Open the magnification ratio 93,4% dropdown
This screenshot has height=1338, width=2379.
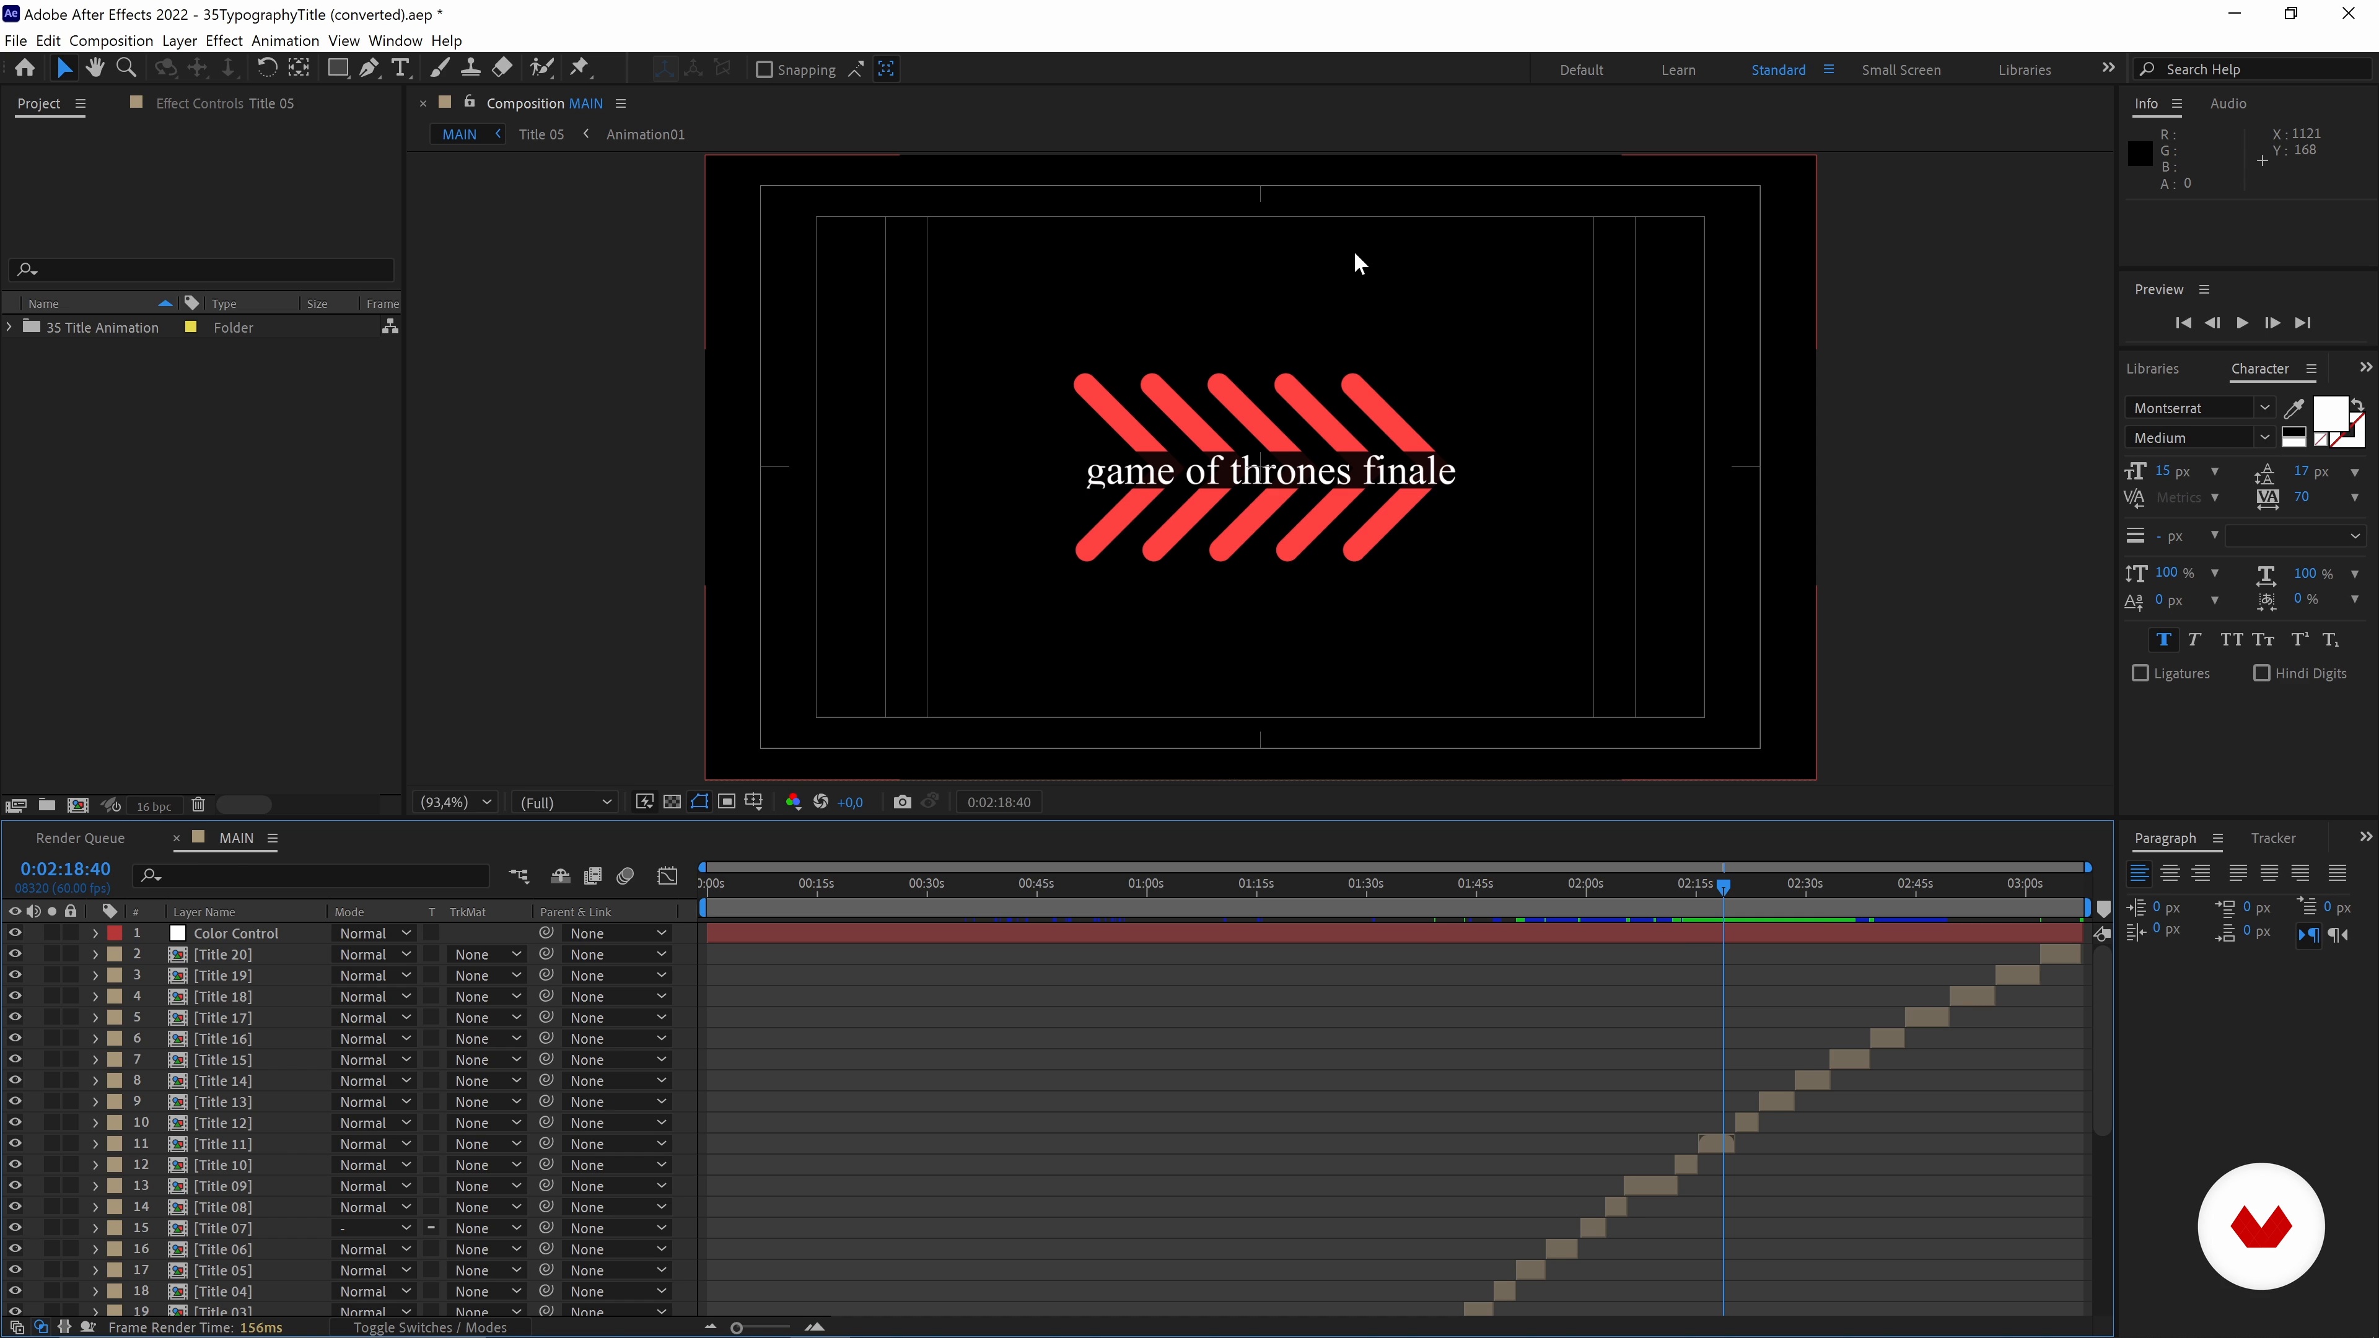pyautogui.click(x=456, y=802)
